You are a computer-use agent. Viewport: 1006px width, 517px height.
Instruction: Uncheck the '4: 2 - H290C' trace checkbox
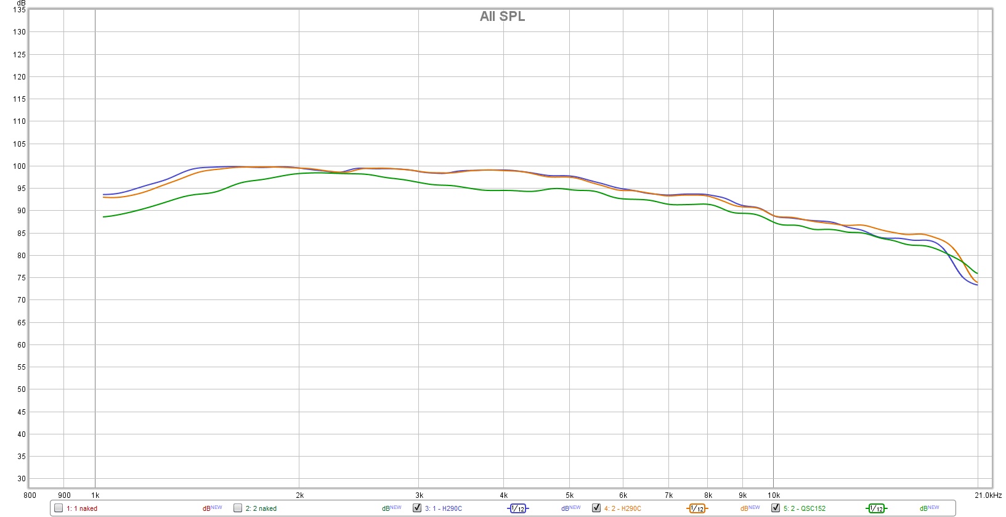pos(596,508)
